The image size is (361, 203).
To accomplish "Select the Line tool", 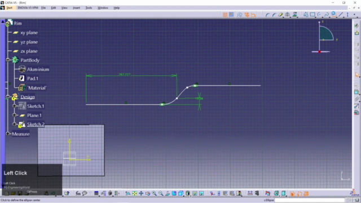I will [x=341, y=15].
